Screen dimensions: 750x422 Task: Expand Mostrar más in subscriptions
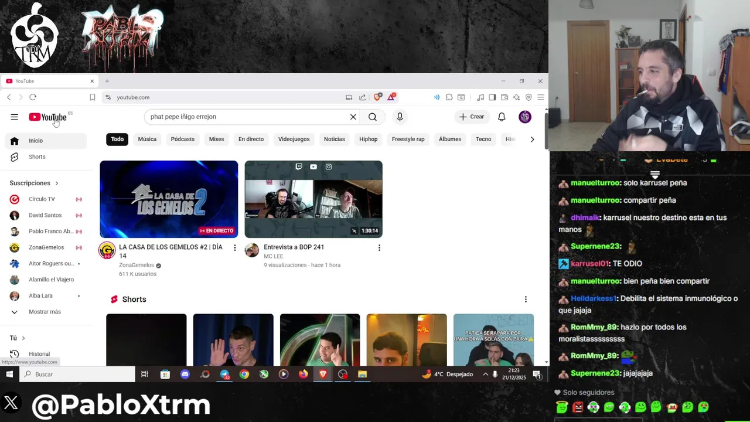(46, 312)
